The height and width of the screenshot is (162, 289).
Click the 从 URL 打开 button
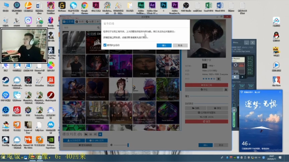point(97,140)
